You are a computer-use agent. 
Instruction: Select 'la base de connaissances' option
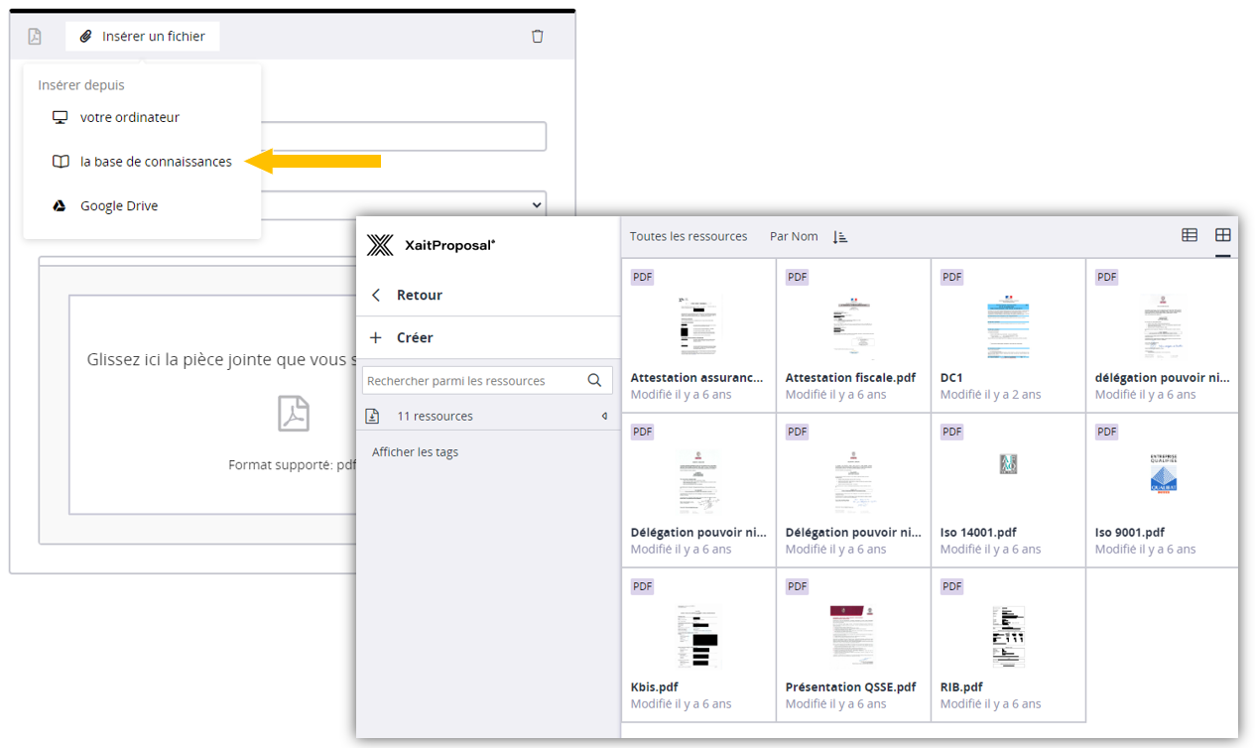(156, 162)
